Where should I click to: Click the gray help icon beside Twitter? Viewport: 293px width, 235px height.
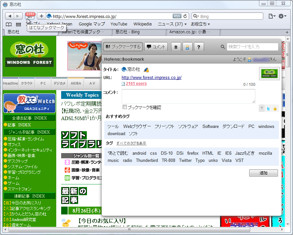coord(262,108)
